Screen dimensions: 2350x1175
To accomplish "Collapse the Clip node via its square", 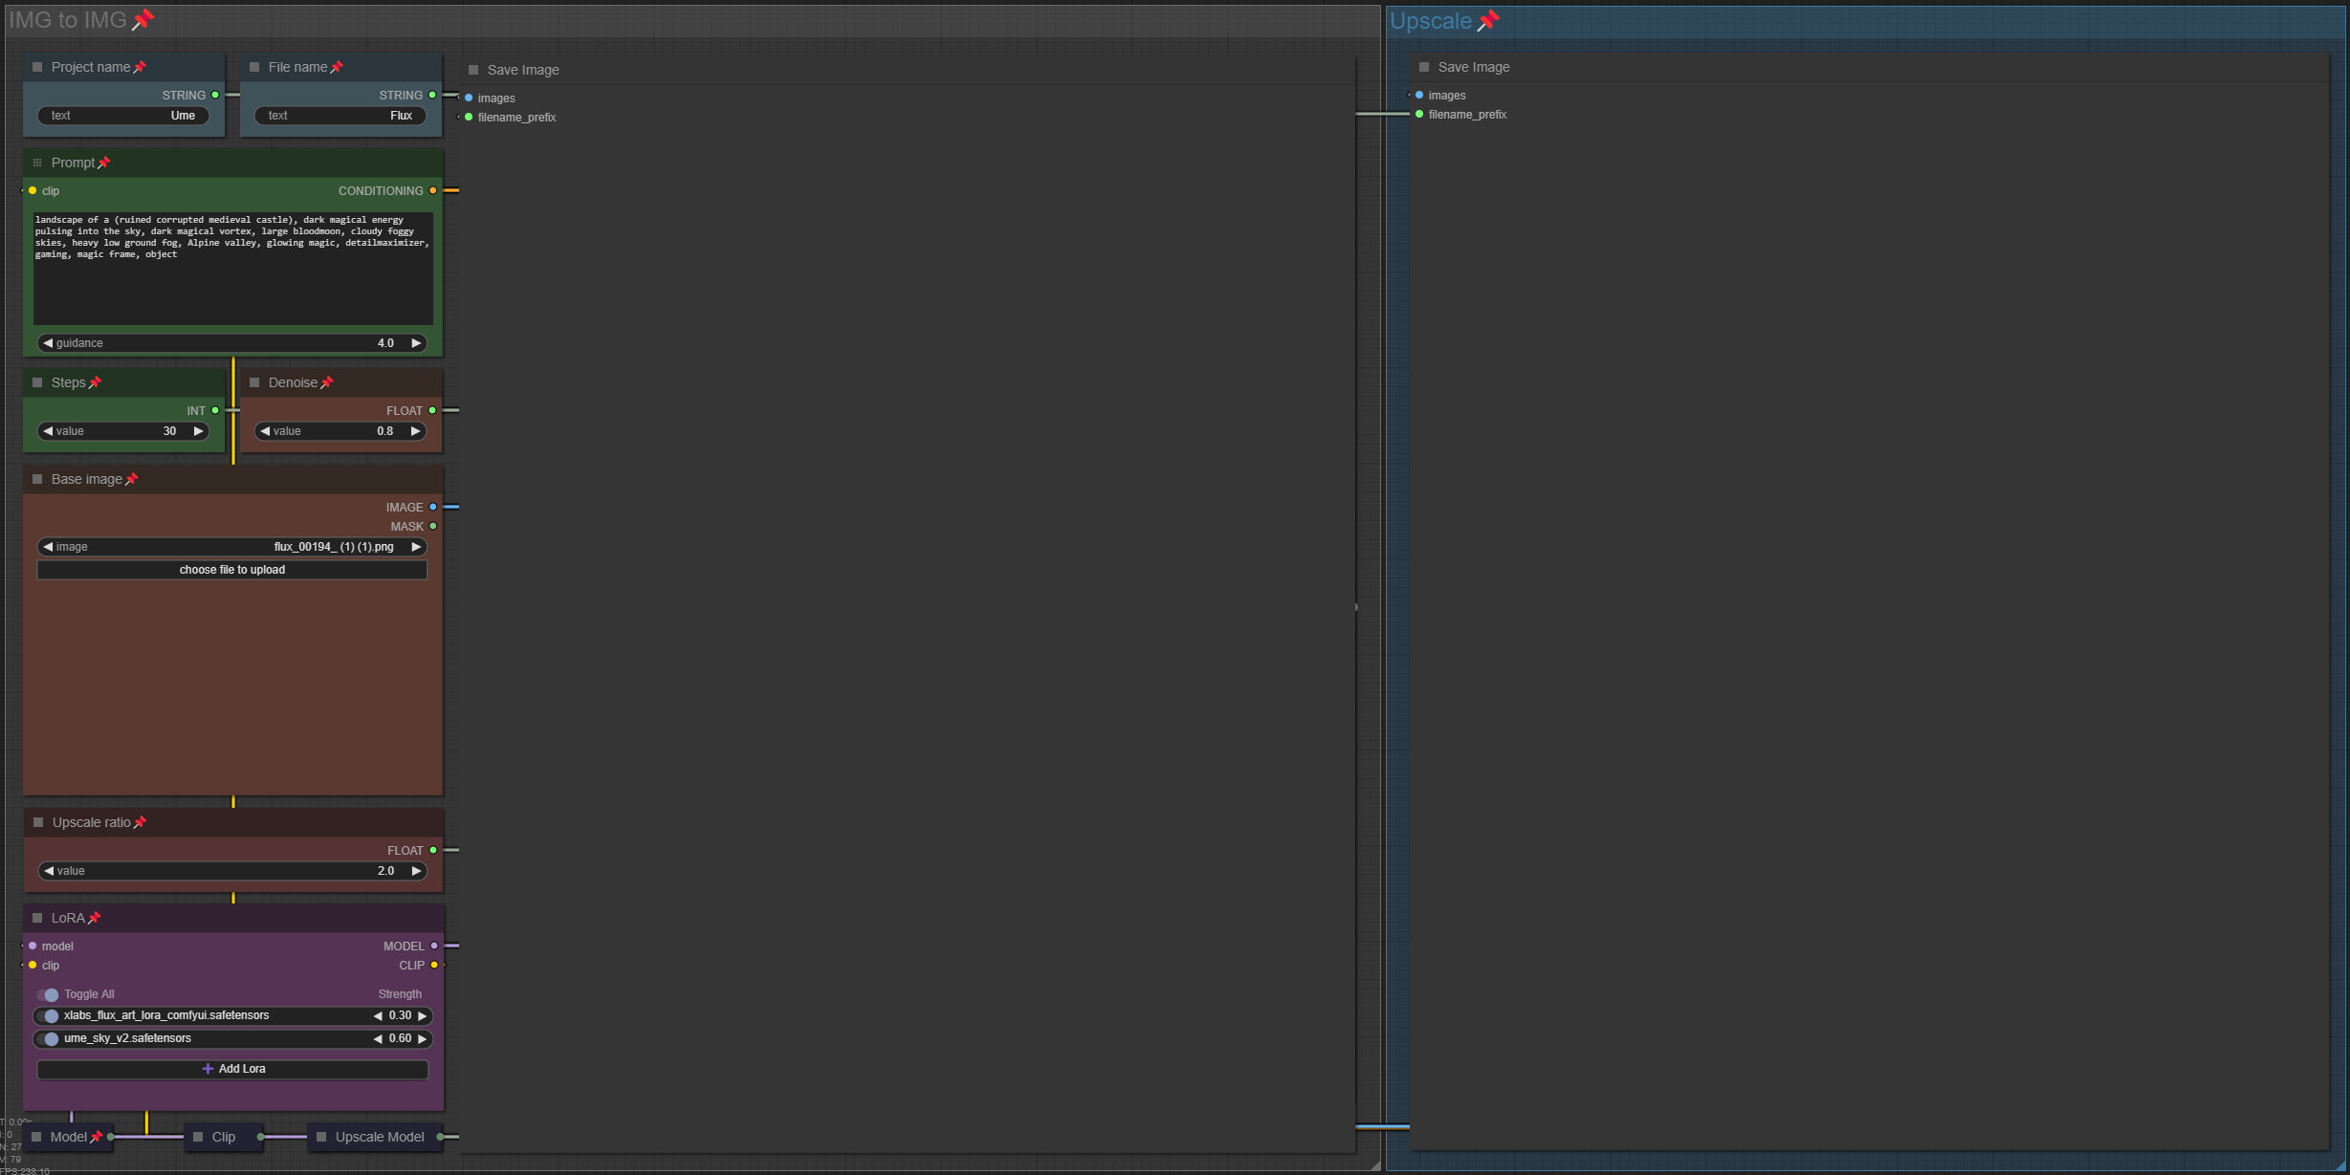I will tap(198, 1137).
